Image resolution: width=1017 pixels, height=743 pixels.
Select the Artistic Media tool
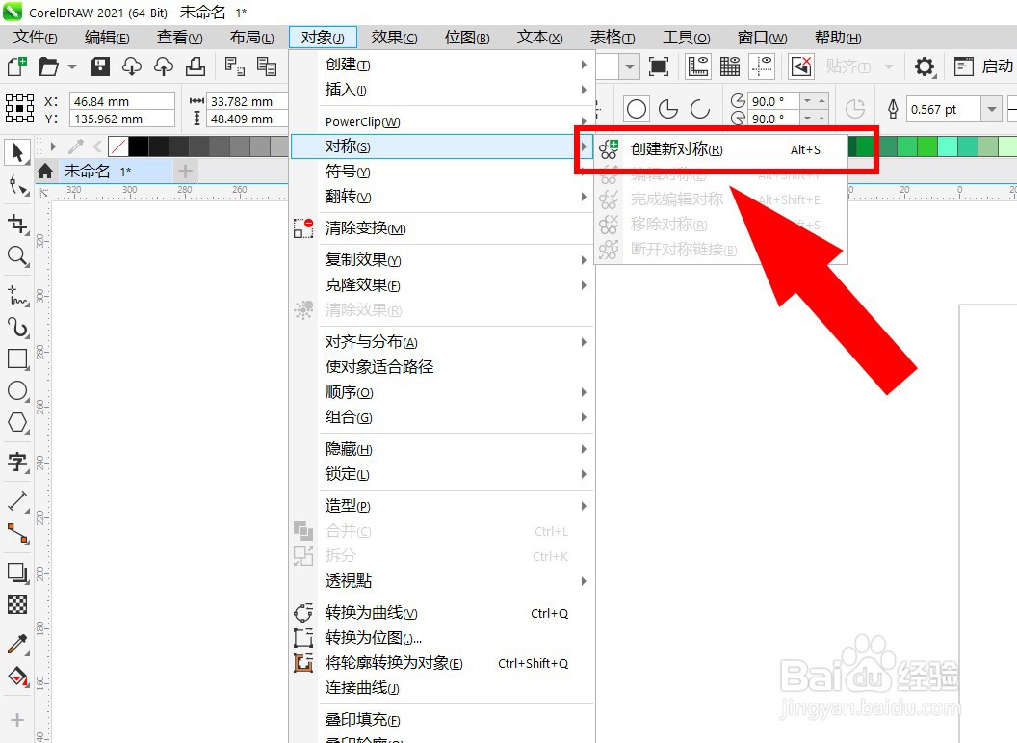click(17, 327)
